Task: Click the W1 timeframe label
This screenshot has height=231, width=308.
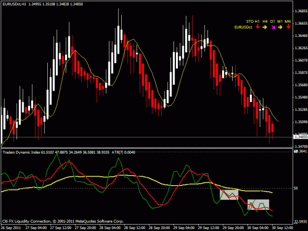Action: click(x=280, y=21)
